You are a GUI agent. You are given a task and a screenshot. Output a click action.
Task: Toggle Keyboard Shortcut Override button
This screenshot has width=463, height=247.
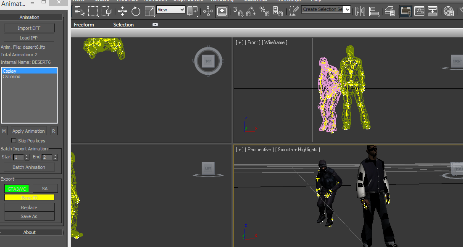[222, 11]
